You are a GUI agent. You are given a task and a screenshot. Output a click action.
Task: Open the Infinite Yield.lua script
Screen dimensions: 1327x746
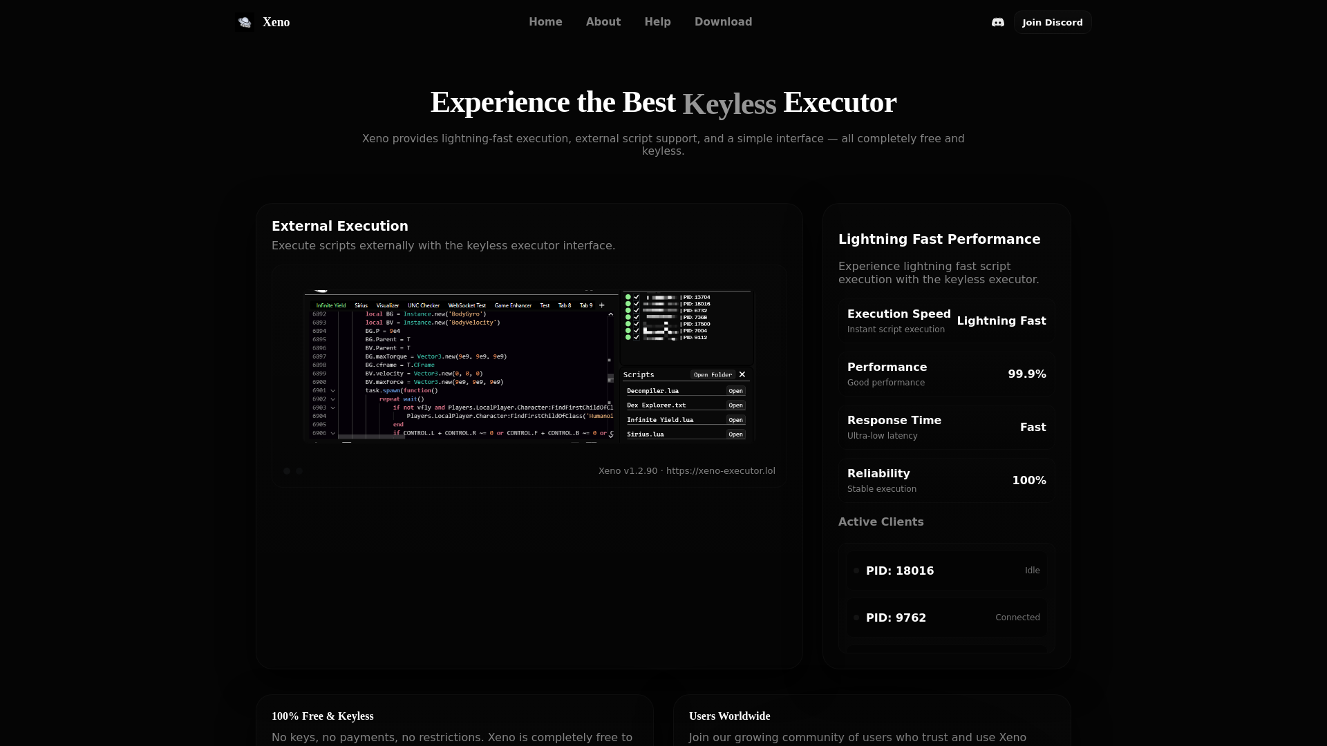tap(735, 420)
